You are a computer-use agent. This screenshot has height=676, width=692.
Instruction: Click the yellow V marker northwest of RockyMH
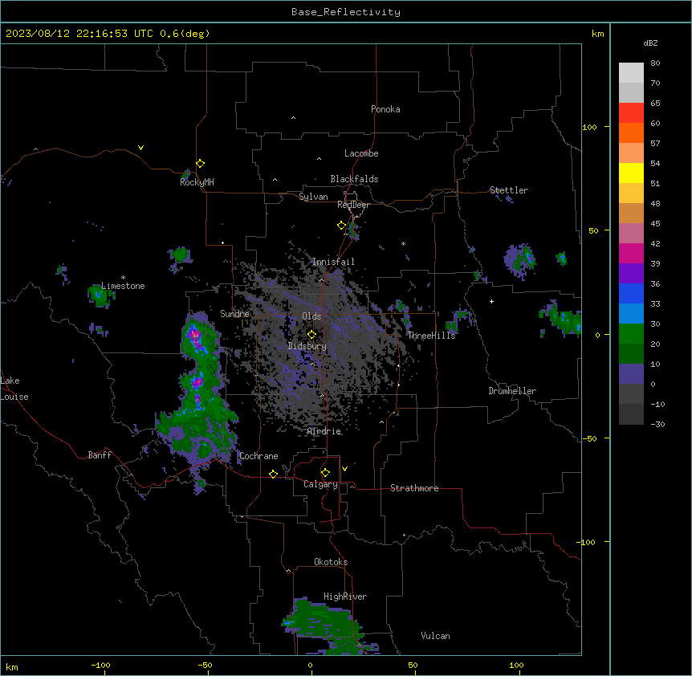[140, 148]
